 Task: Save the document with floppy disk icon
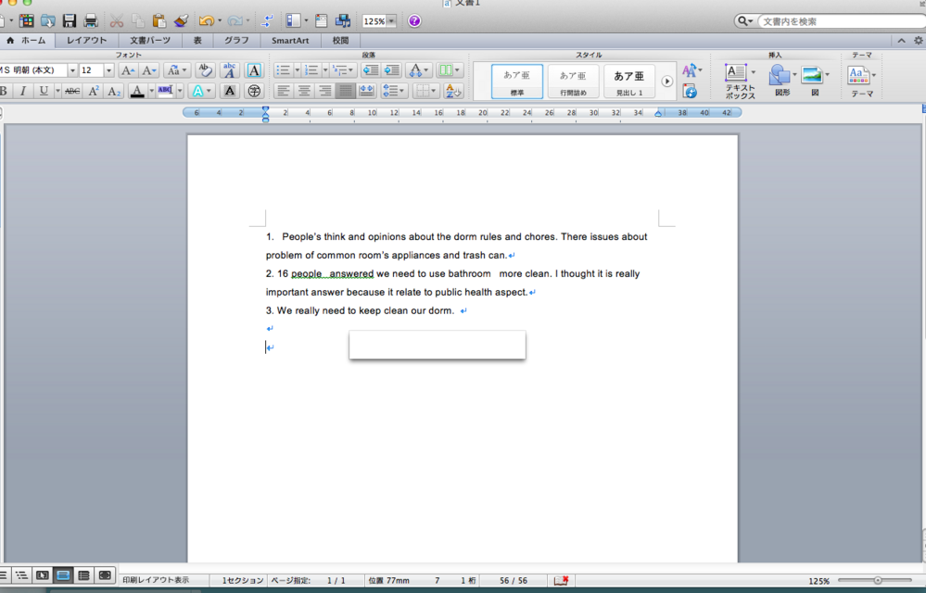point(70,21)
